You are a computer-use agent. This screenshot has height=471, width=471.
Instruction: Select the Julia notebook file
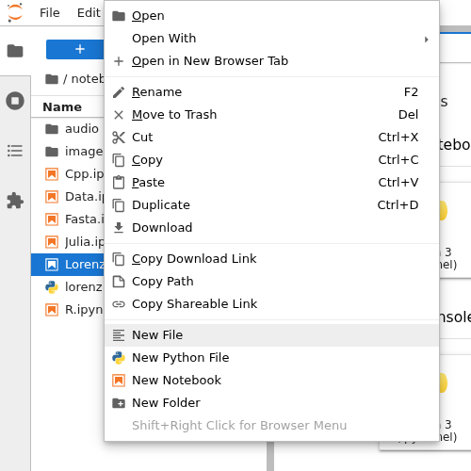tap(68, 242)
